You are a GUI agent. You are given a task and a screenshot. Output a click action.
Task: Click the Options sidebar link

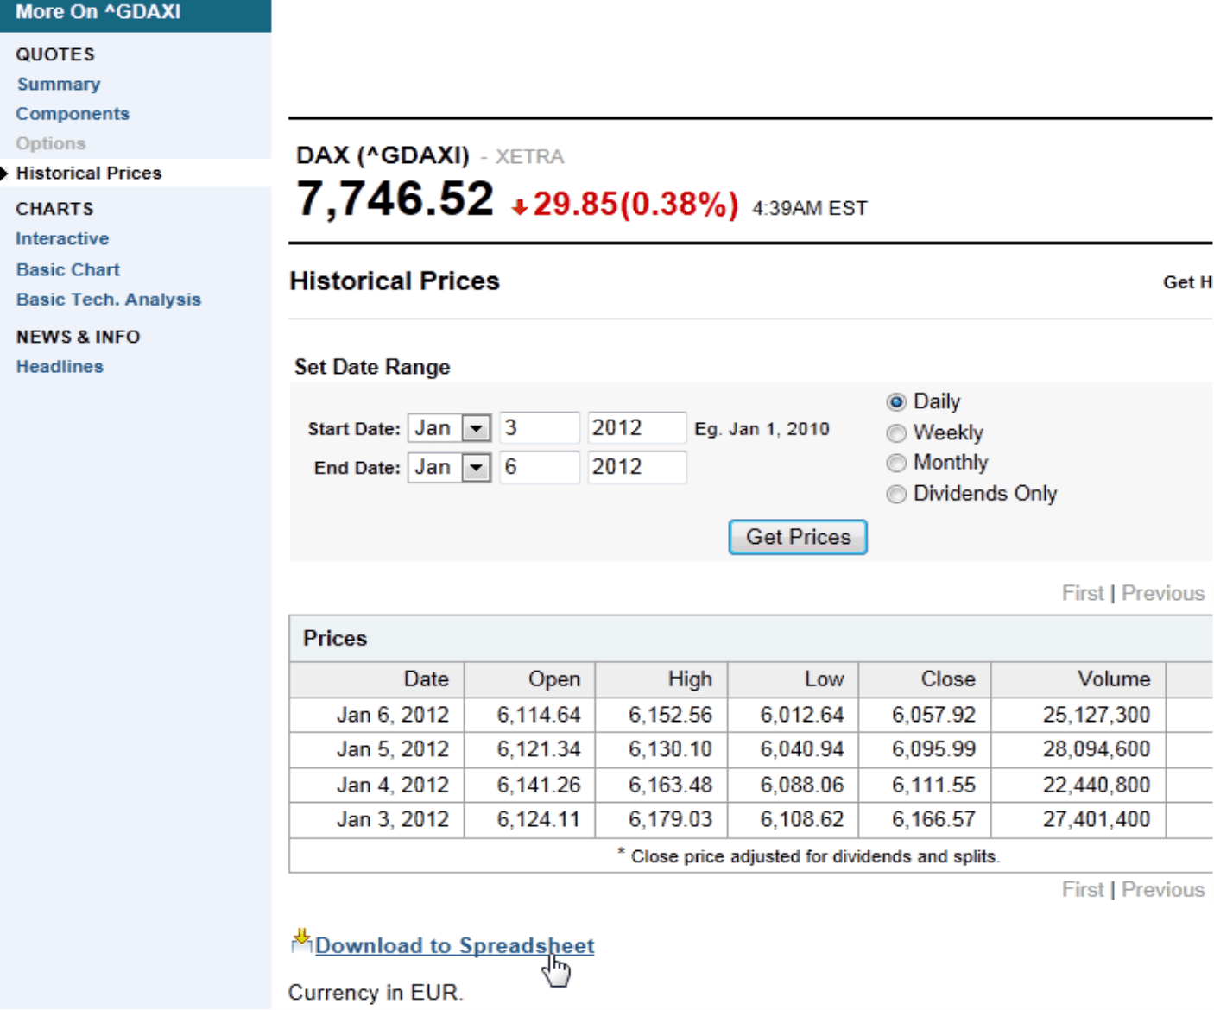(x=51, y=143)
